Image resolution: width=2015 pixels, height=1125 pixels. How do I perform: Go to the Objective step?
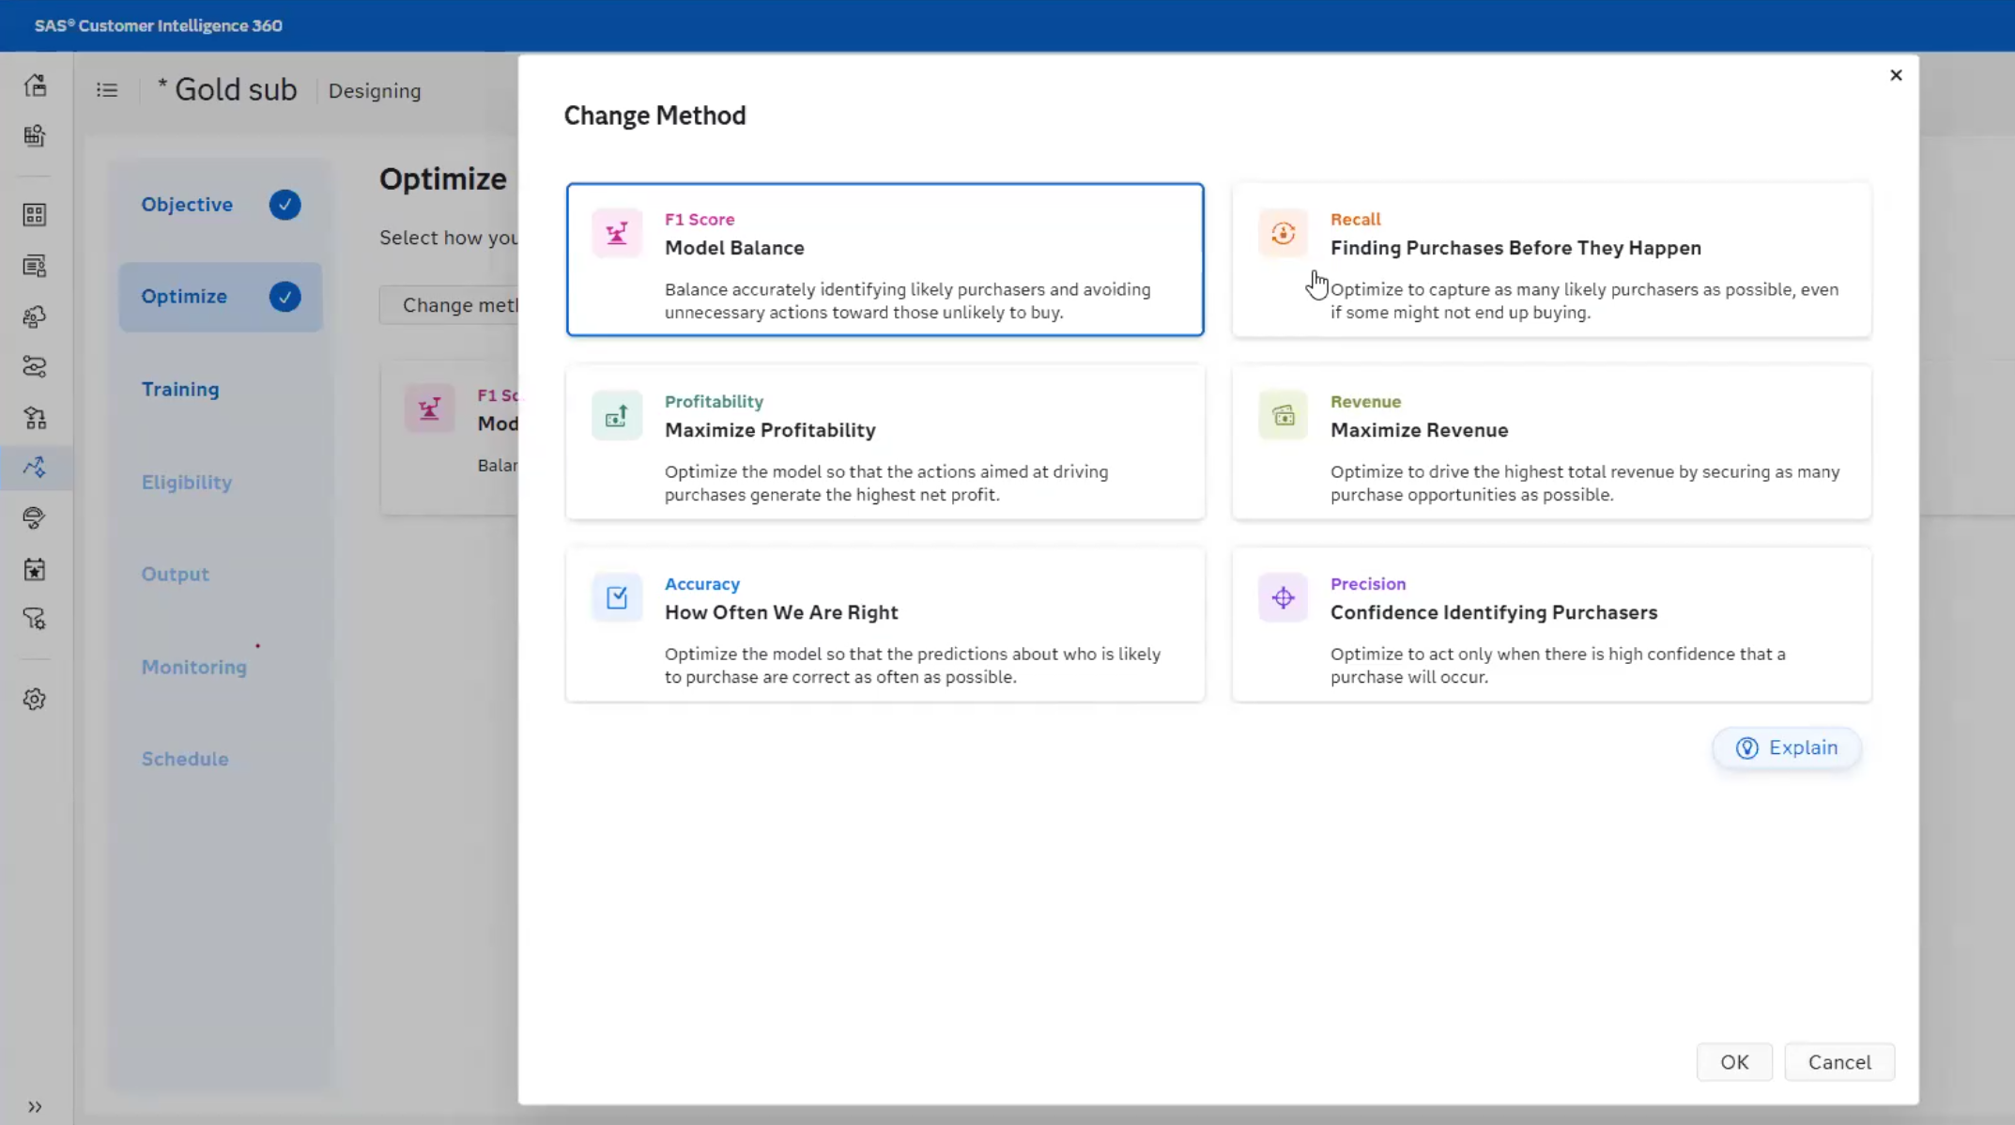[x=187, y=205]
